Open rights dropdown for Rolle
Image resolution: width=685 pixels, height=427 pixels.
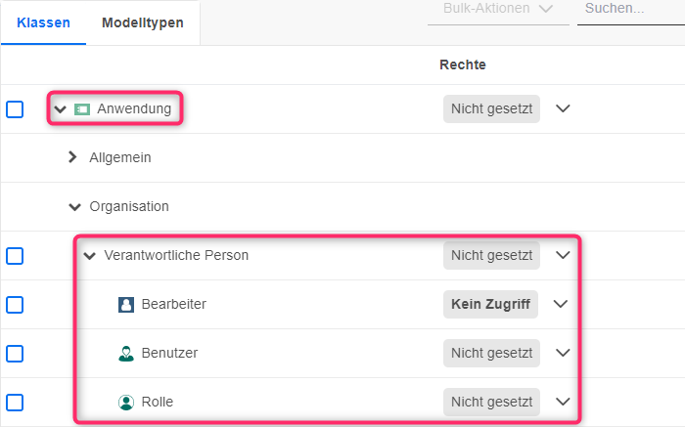(x=563, y=402)
